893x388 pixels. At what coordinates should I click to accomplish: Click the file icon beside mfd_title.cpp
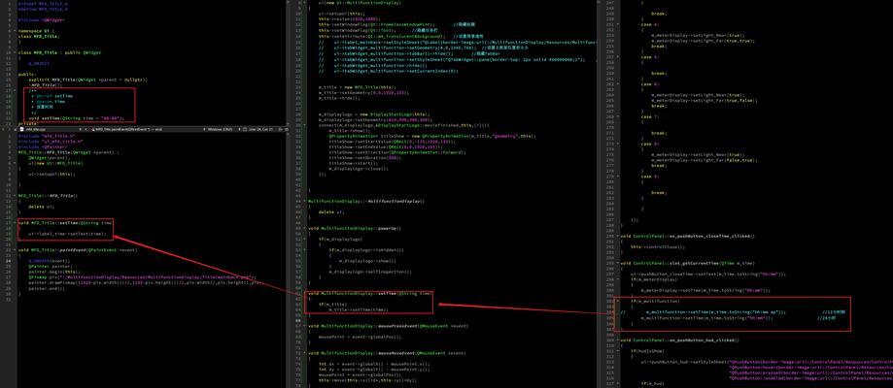(x=21, y=129)
